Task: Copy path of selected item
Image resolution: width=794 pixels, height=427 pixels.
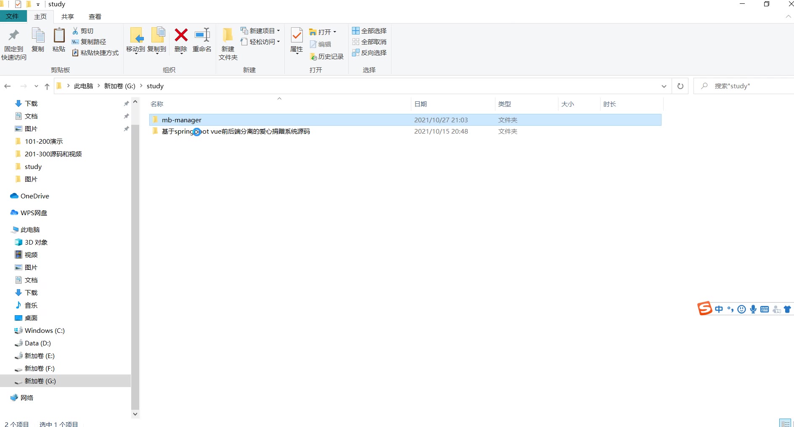Action: 89,42
